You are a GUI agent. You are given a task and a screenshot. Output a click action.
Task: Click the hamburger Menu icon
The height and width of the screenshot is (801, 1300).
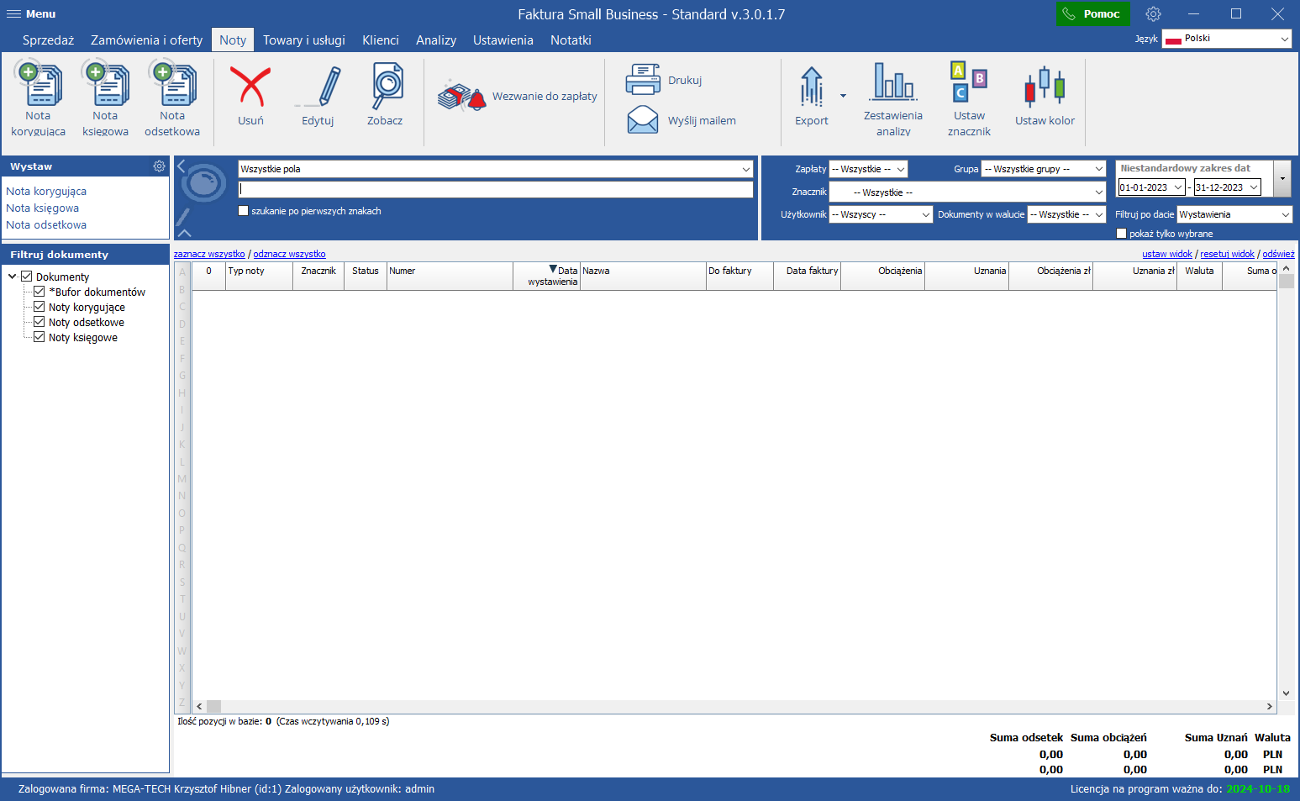(13, 14)
